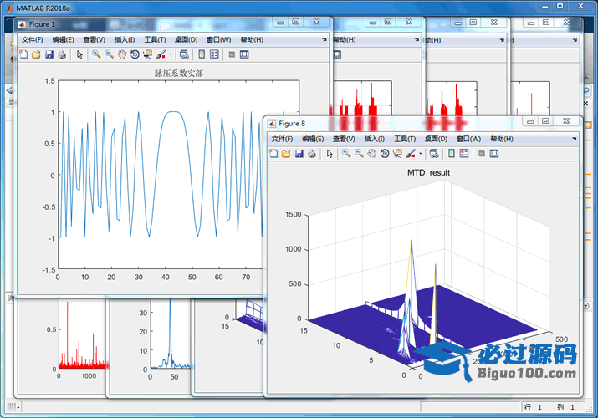
Task: Expand brush color dropdown arrow in Figure 1
Action: tap(171, 54)
